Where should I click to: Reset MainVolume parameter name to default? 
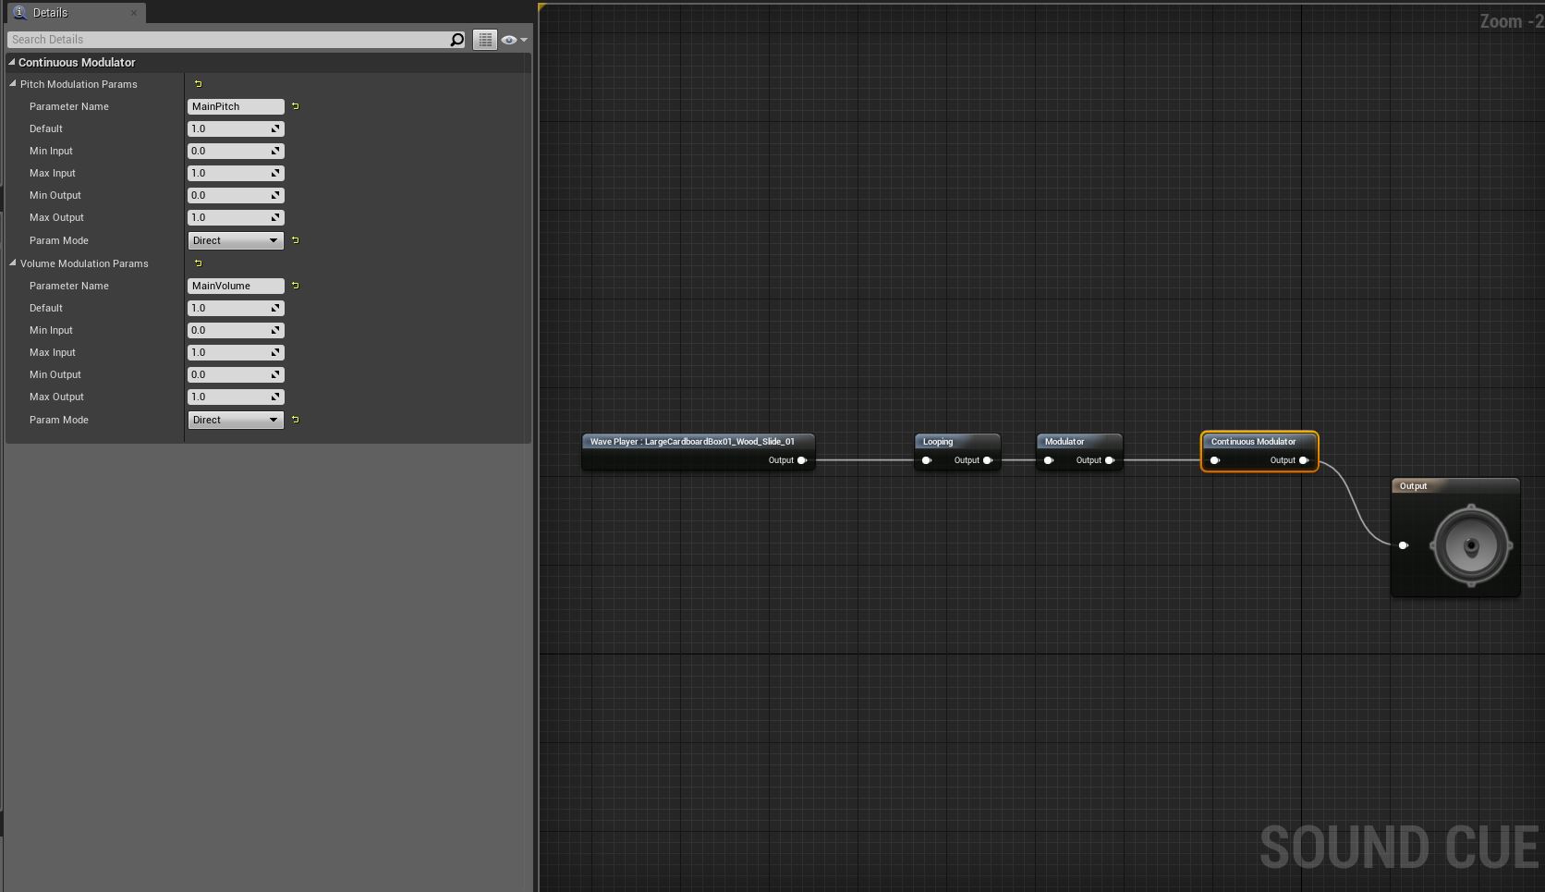296,286
